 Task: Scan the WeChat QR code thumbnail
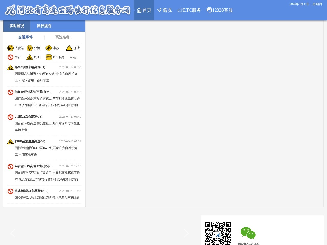click(x=217, y=233)
